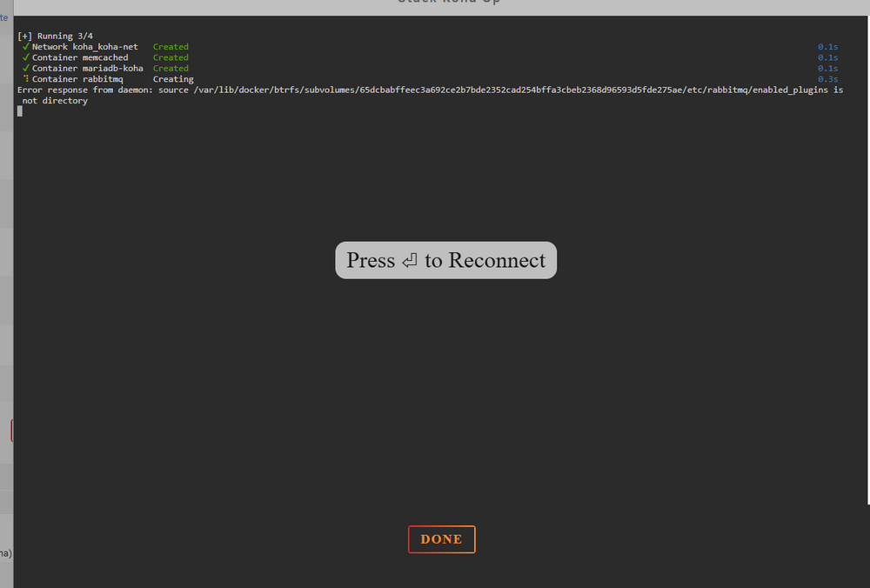Click Created status next to mariadb-koha
The image size is (870, 588).
click(x=171, y=68)
